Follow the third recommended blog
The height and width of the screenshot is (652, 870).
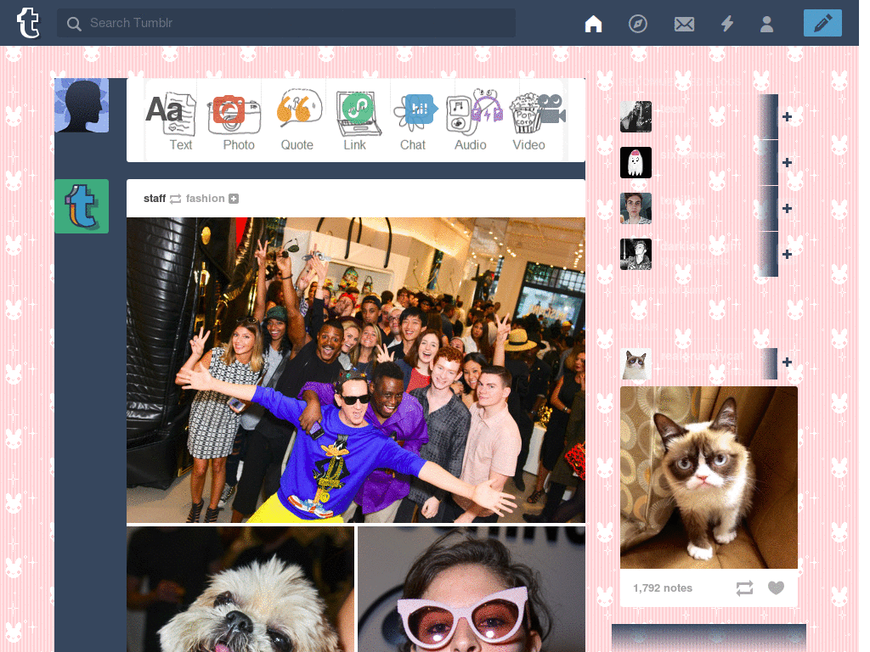click(786, 209)
